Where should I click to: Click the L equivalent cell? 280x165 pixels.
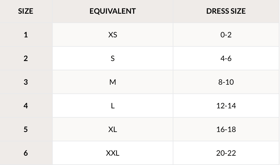tap(113, 106)
